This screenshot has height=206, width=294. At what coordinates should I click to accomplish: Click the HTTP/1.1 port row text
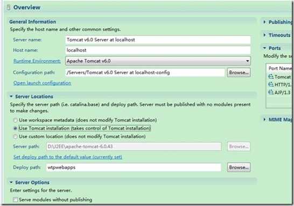click(x=283, y=84)
